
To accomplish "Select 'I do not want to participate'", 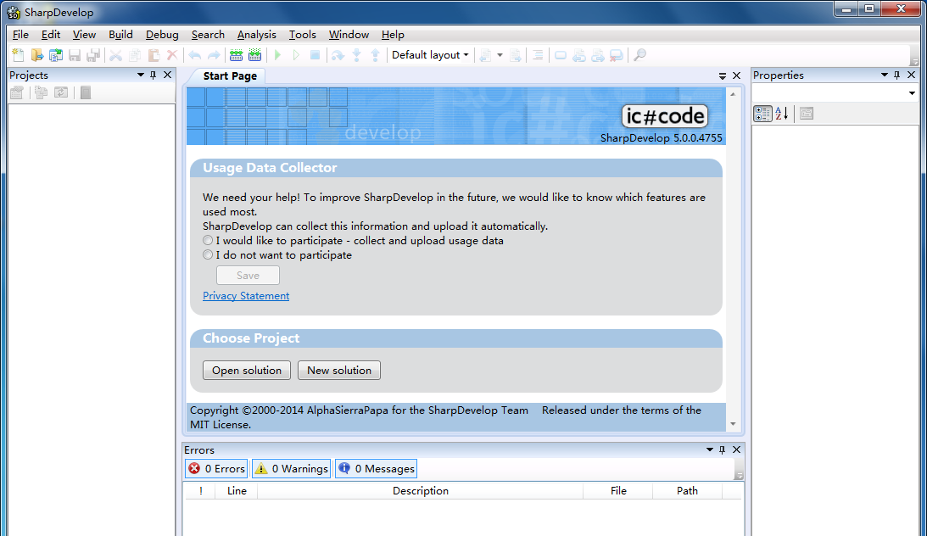I will [x=207, y=254].
